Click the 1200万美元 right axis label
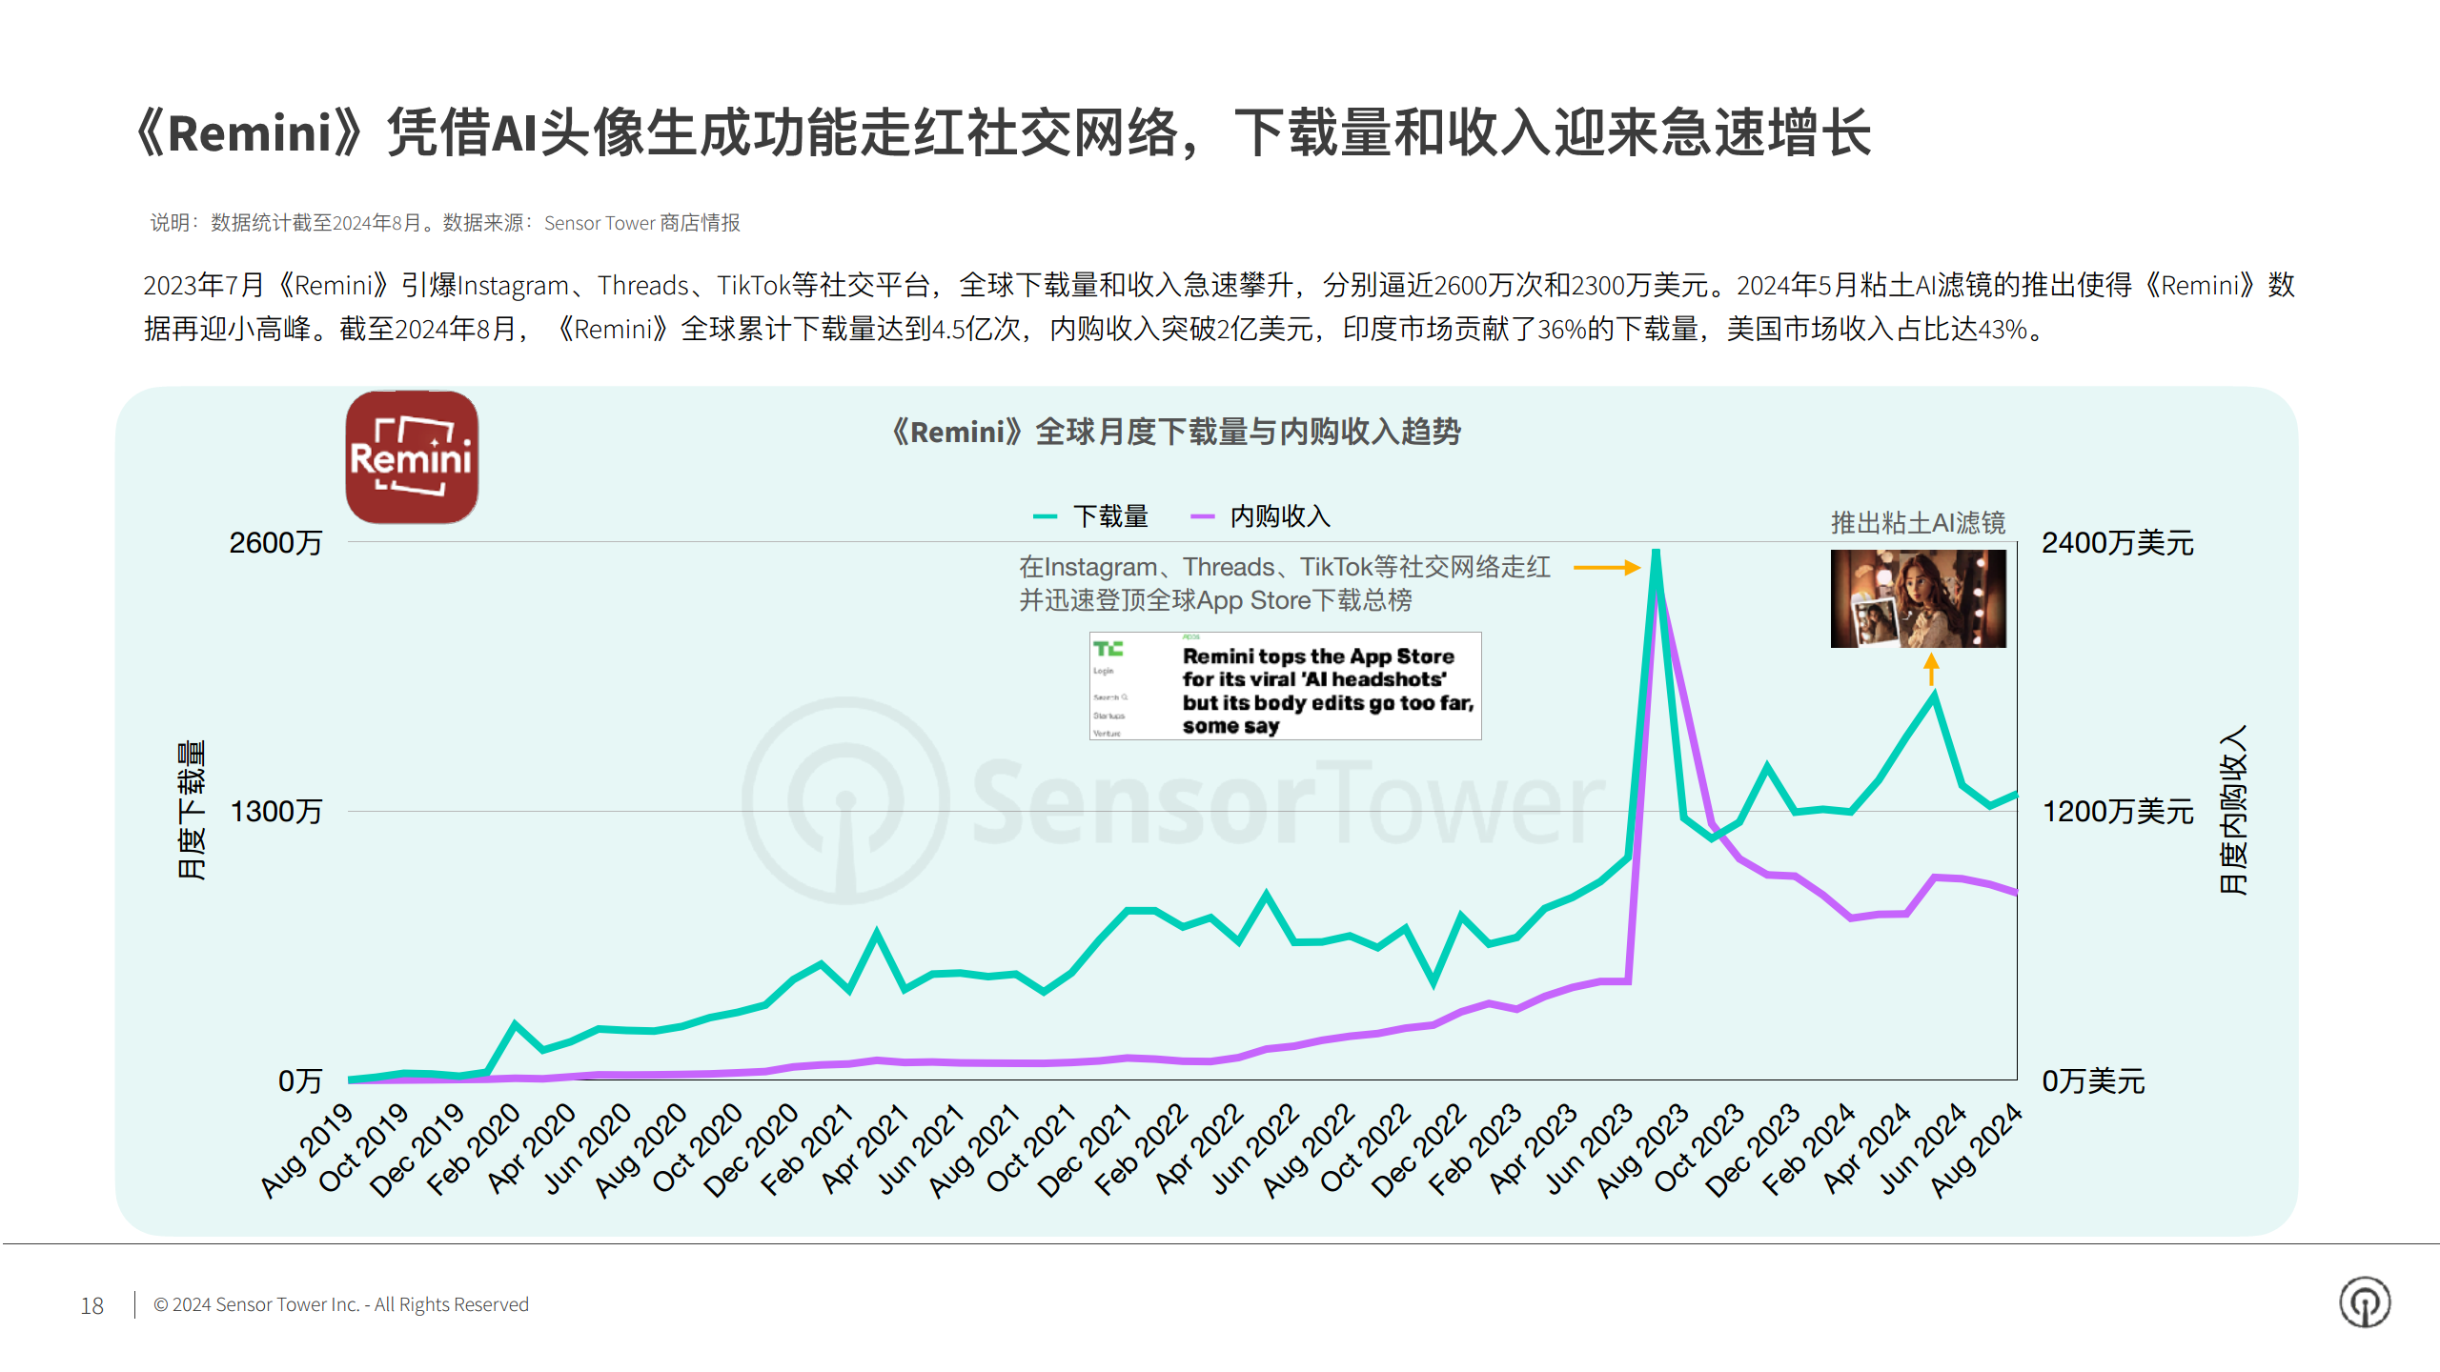2440x1372 pixels. (2117, 812)
